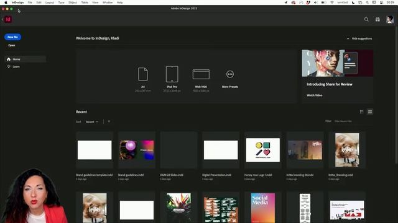The width and height of the screenshot is (398, 223).
Task: Open the Share for Review promo image
Action: pos(337,63)
